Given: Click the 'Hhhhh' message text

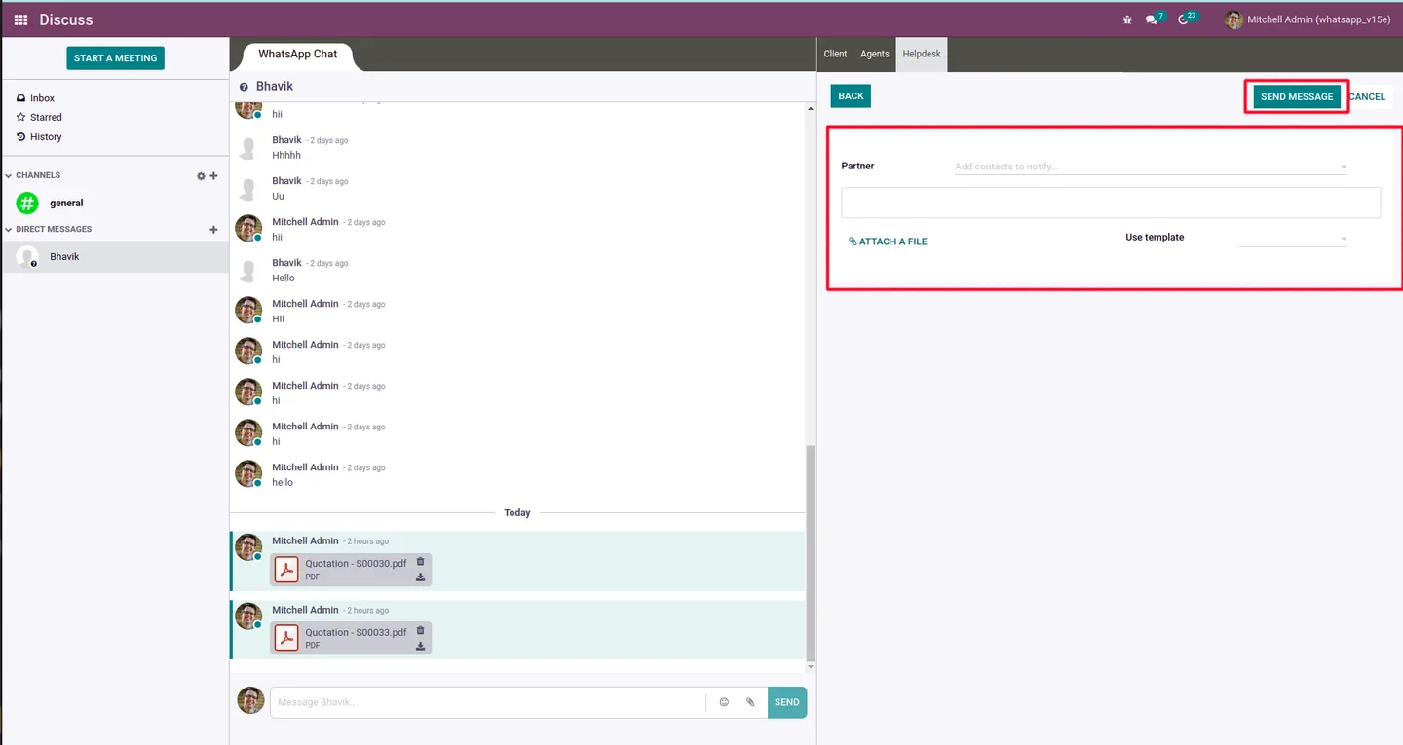Looking at the screenshot, I should tap(286, 156).
